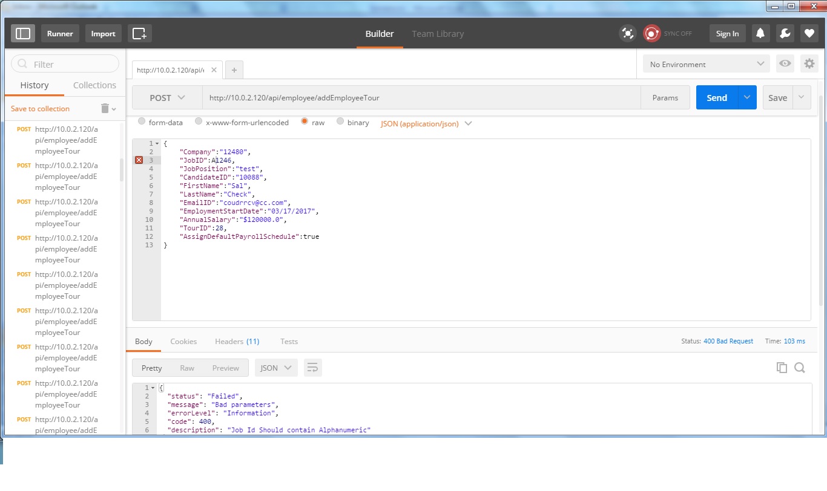Open the Send button dropdown arrow
The height and width of the screenshot is (491, 827).
747,97
